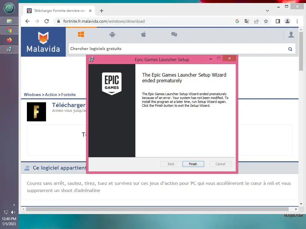
Task: Click the Google icon in address bar
Action: tap(237, 21)
